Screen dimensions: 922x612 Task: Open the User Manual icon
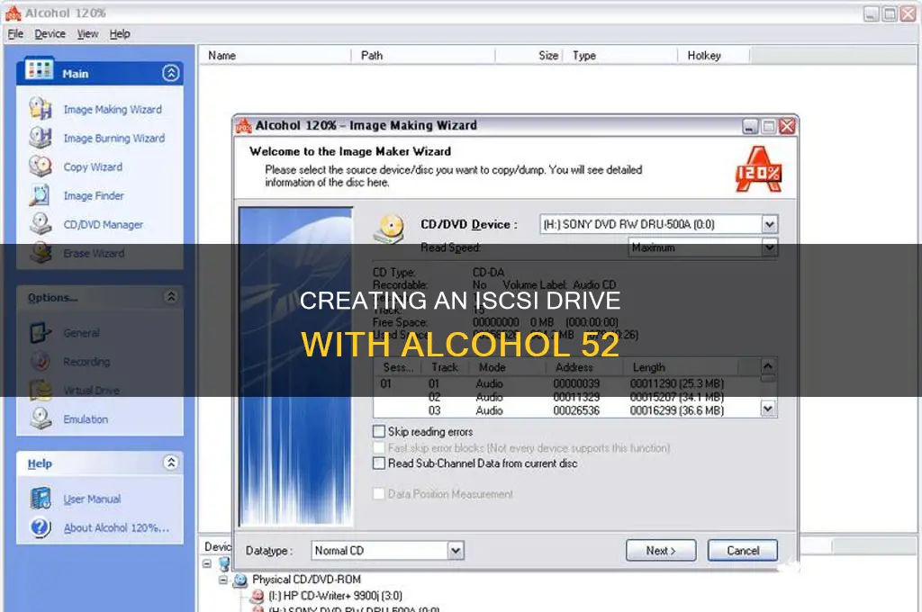[41, 499]
